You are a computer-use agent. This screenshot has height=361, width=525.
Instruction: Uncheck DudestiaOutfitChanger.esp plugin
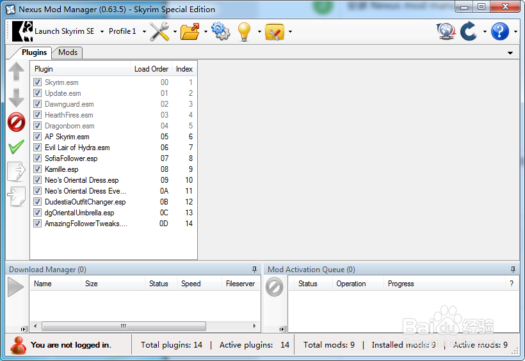click(x=38, y=201)
